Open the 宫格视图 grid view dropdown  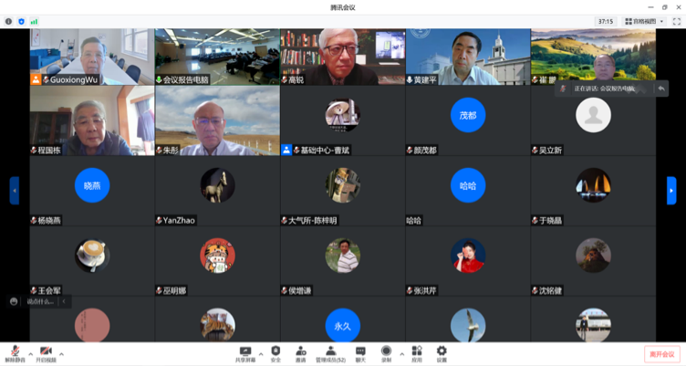(645, 21)
